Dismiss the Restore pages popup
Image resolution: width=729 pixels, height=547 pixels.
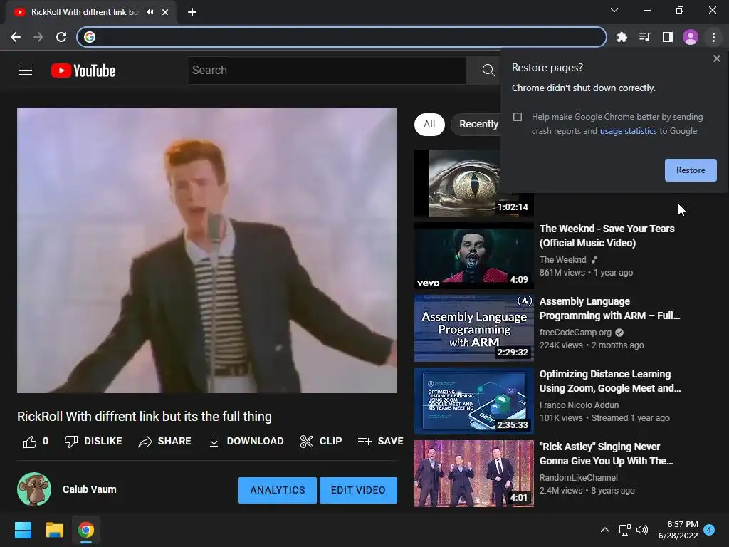716,58
